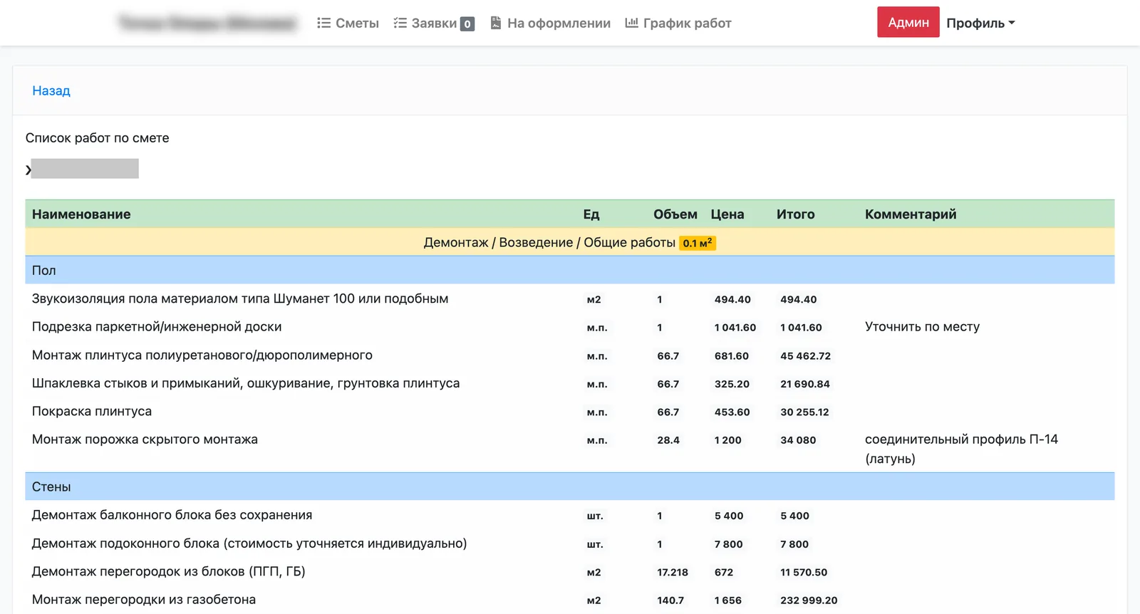Click price value 672
Viewport: 1140px width, 614px height.
(x=724, y=573)
